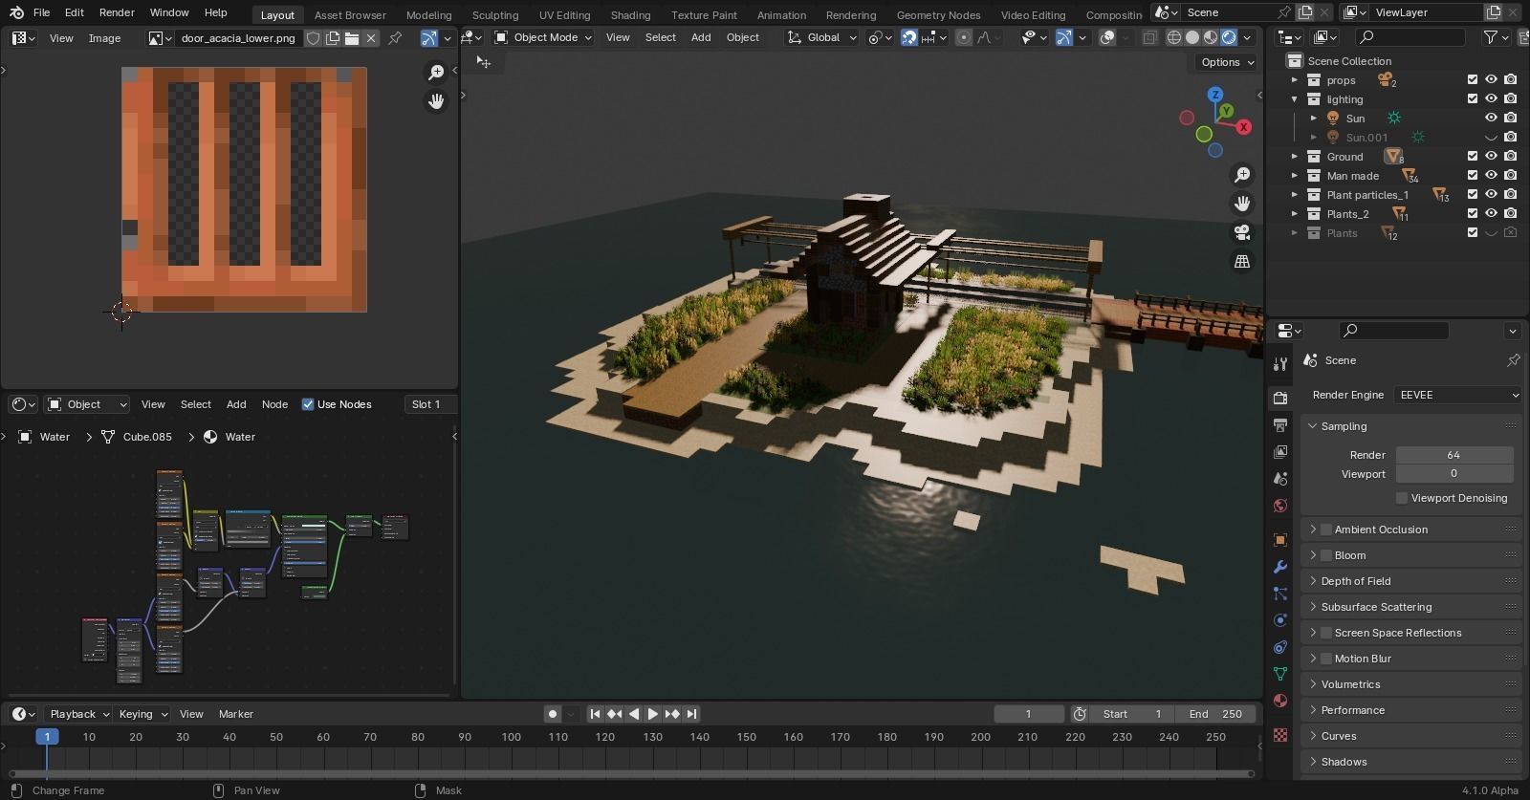
Task: Switch to the Shading workspace tab
Action: pyautogui.click(x=630, y=14)
